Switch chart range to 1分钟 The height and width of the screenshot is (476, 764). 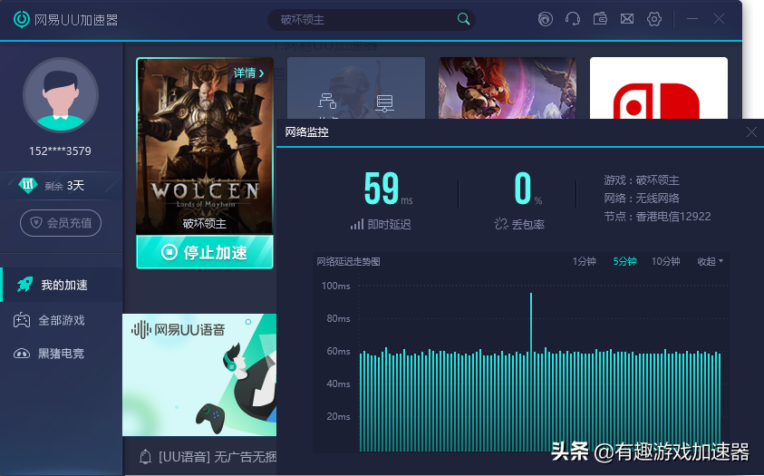tap(584, 262)
